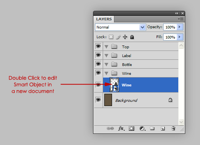Lock transparent pixels
Viewport: 200px width, 145px height.
pos(111,37)
